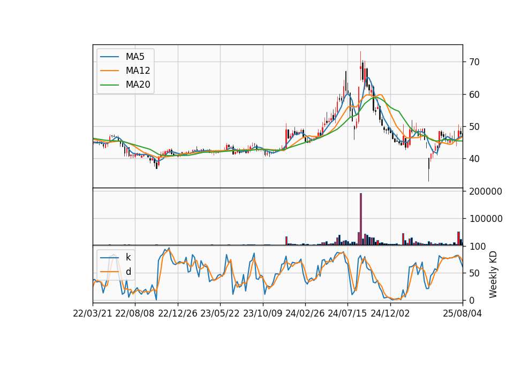Click the volume axis value 200000
Viewport: 514px width, 369px height.
click(486, 191)
